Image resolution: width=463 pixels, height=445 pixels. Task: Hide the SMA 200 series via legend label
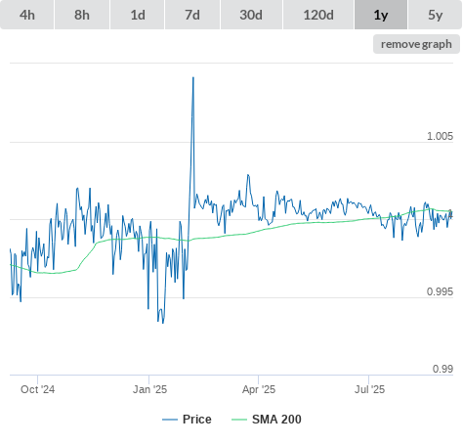click(x=276, y=420)
